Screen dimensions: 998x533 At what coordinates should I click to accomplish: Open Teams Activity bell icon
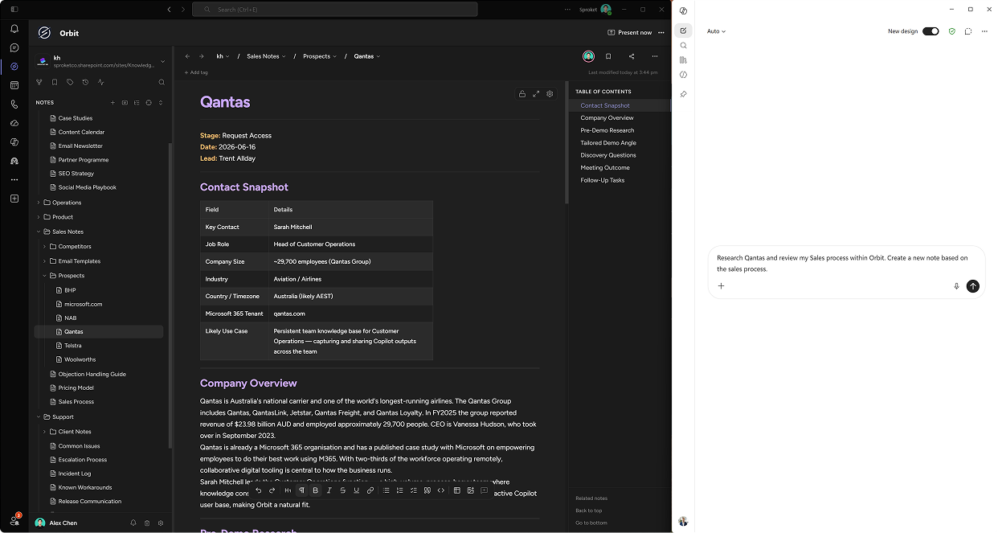pos(14,29)
